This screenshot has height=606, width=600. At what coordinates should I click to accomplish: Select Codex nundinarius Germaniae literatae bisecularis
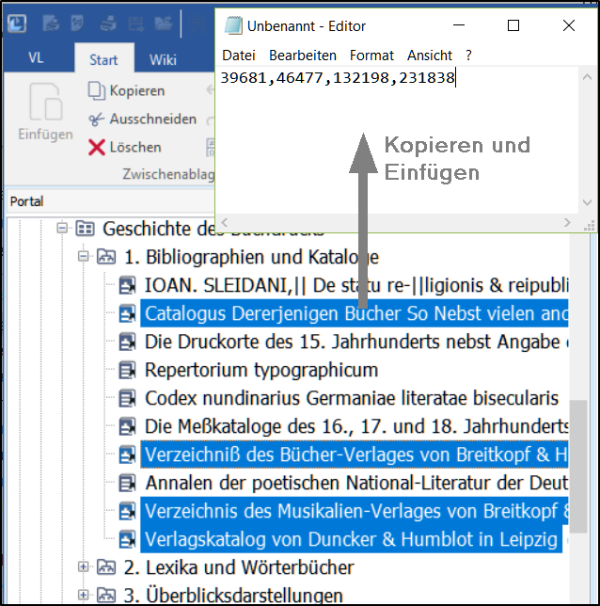pyautogui.click(x=351, y=399)
